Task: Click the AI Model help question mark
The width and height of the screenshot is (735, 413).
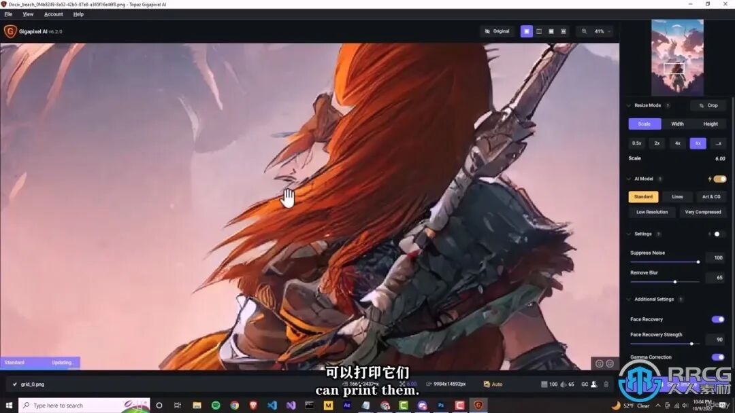Action: point(660,179)
